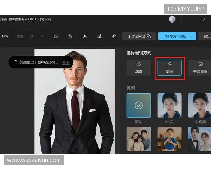Upload image via 上传至网盘 button
Viewport: 211px width, 169px height.
coord(139,36)
